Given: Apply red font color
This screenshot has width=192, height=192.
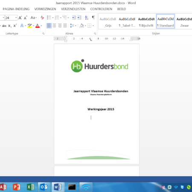Looking at the screenshot, I should (x=38, y=26).
